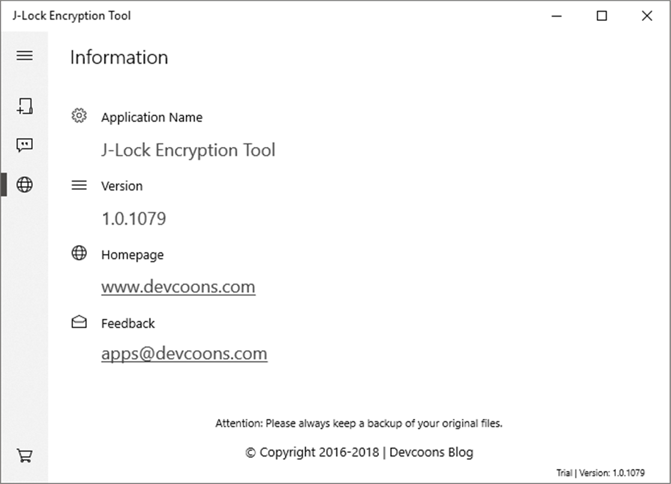Open the add file page in sidebar
This screenshot has width=671, height=484.
[25, 106]
